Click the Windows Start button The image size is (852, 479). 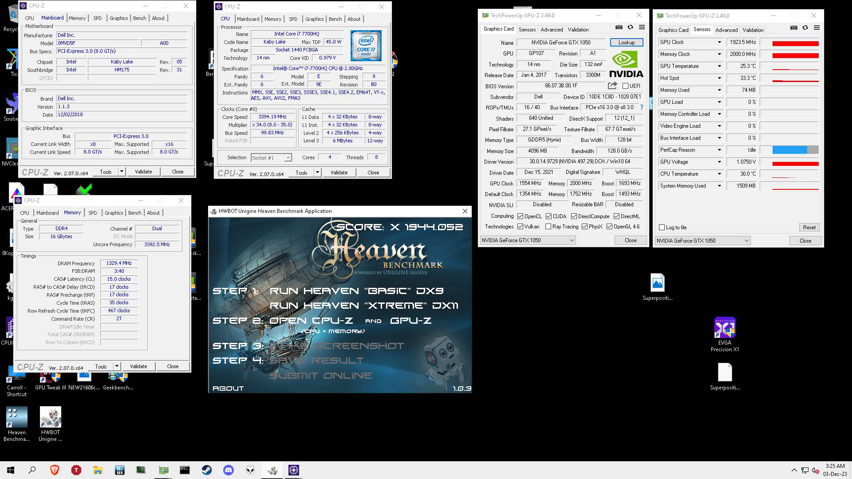tap(11, 470)
